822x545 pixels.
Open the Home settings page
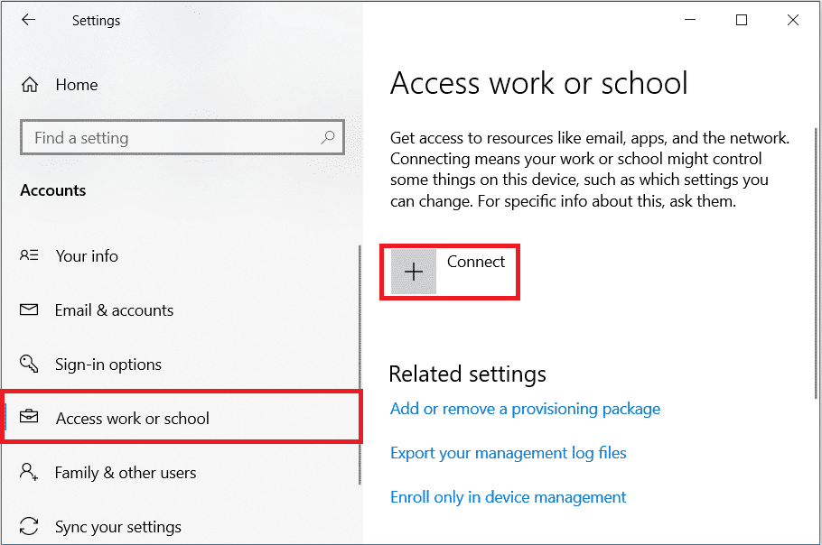[x=77, y=85]
